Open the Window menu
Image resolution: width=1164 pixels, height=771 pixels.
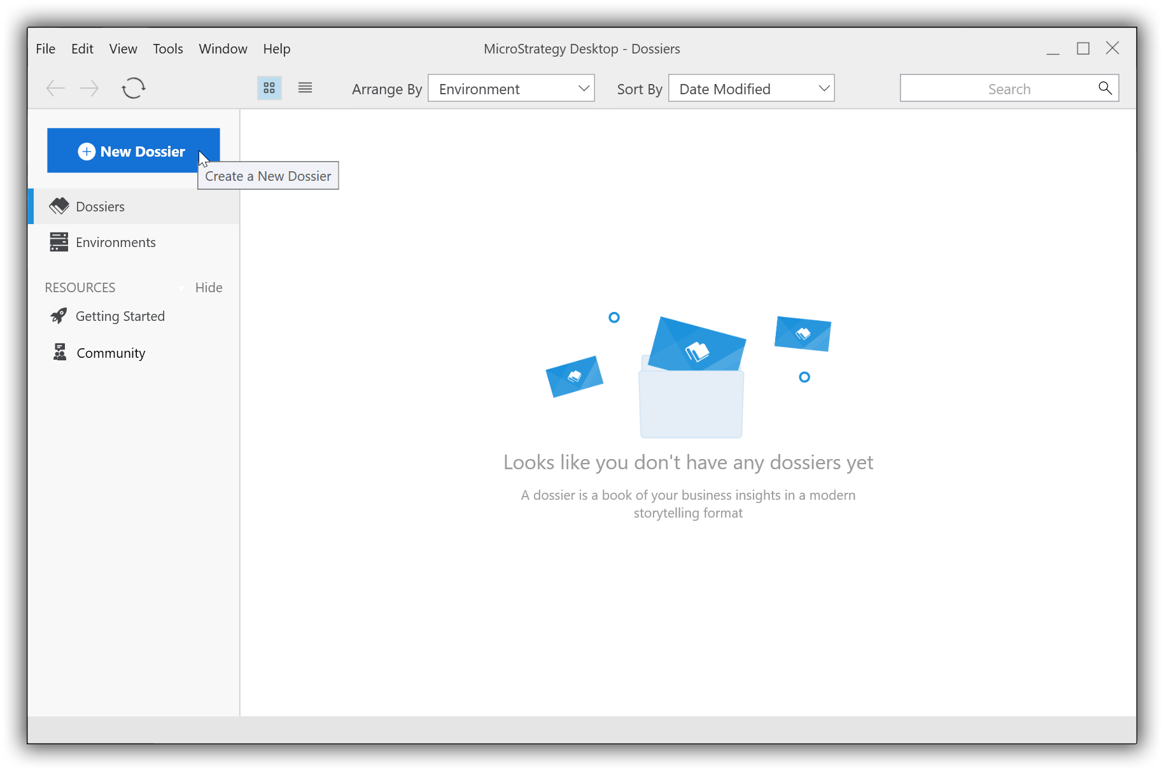[x=223, y=48]
